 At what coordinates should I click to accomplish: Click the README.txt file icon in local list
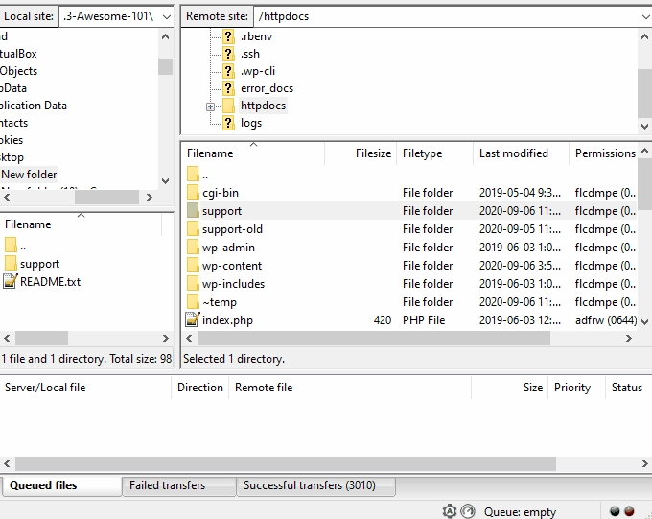(11, 282)
